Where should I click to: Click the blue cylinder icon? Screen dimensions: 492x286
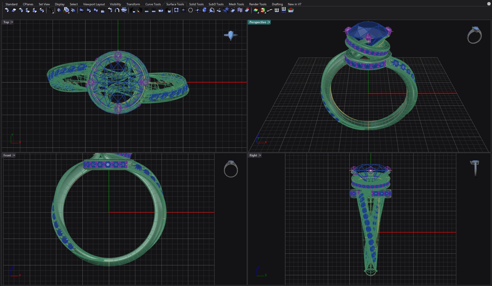coord(204,10)
